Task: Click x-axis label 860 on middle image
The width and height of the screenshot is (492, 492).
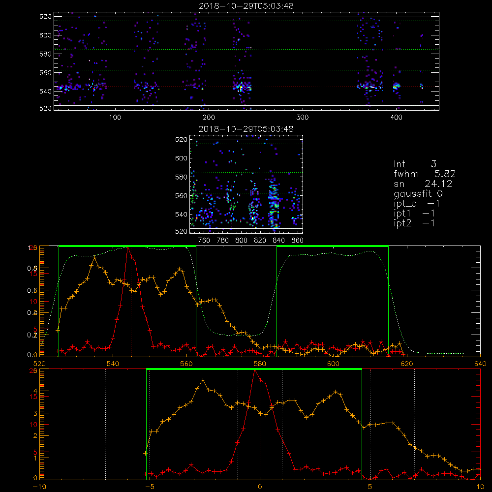Action: pyautogui.click(x=298, y=241)
